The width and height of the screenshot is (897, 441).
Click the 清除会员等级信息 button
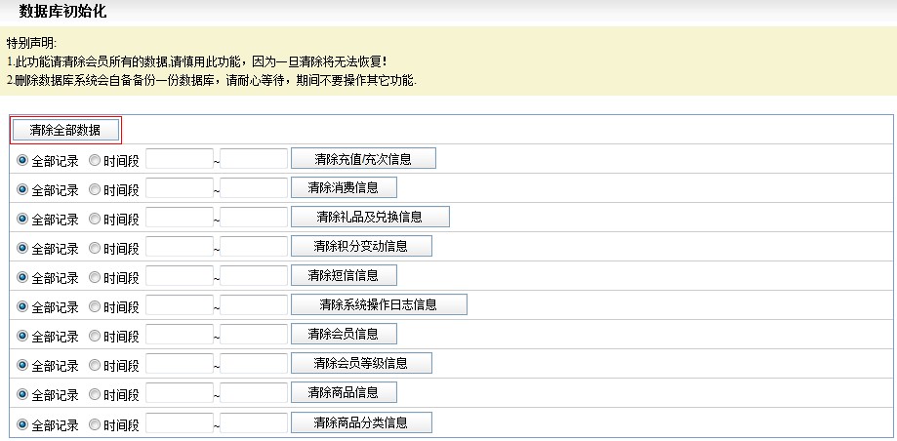(x=361, y=363)
